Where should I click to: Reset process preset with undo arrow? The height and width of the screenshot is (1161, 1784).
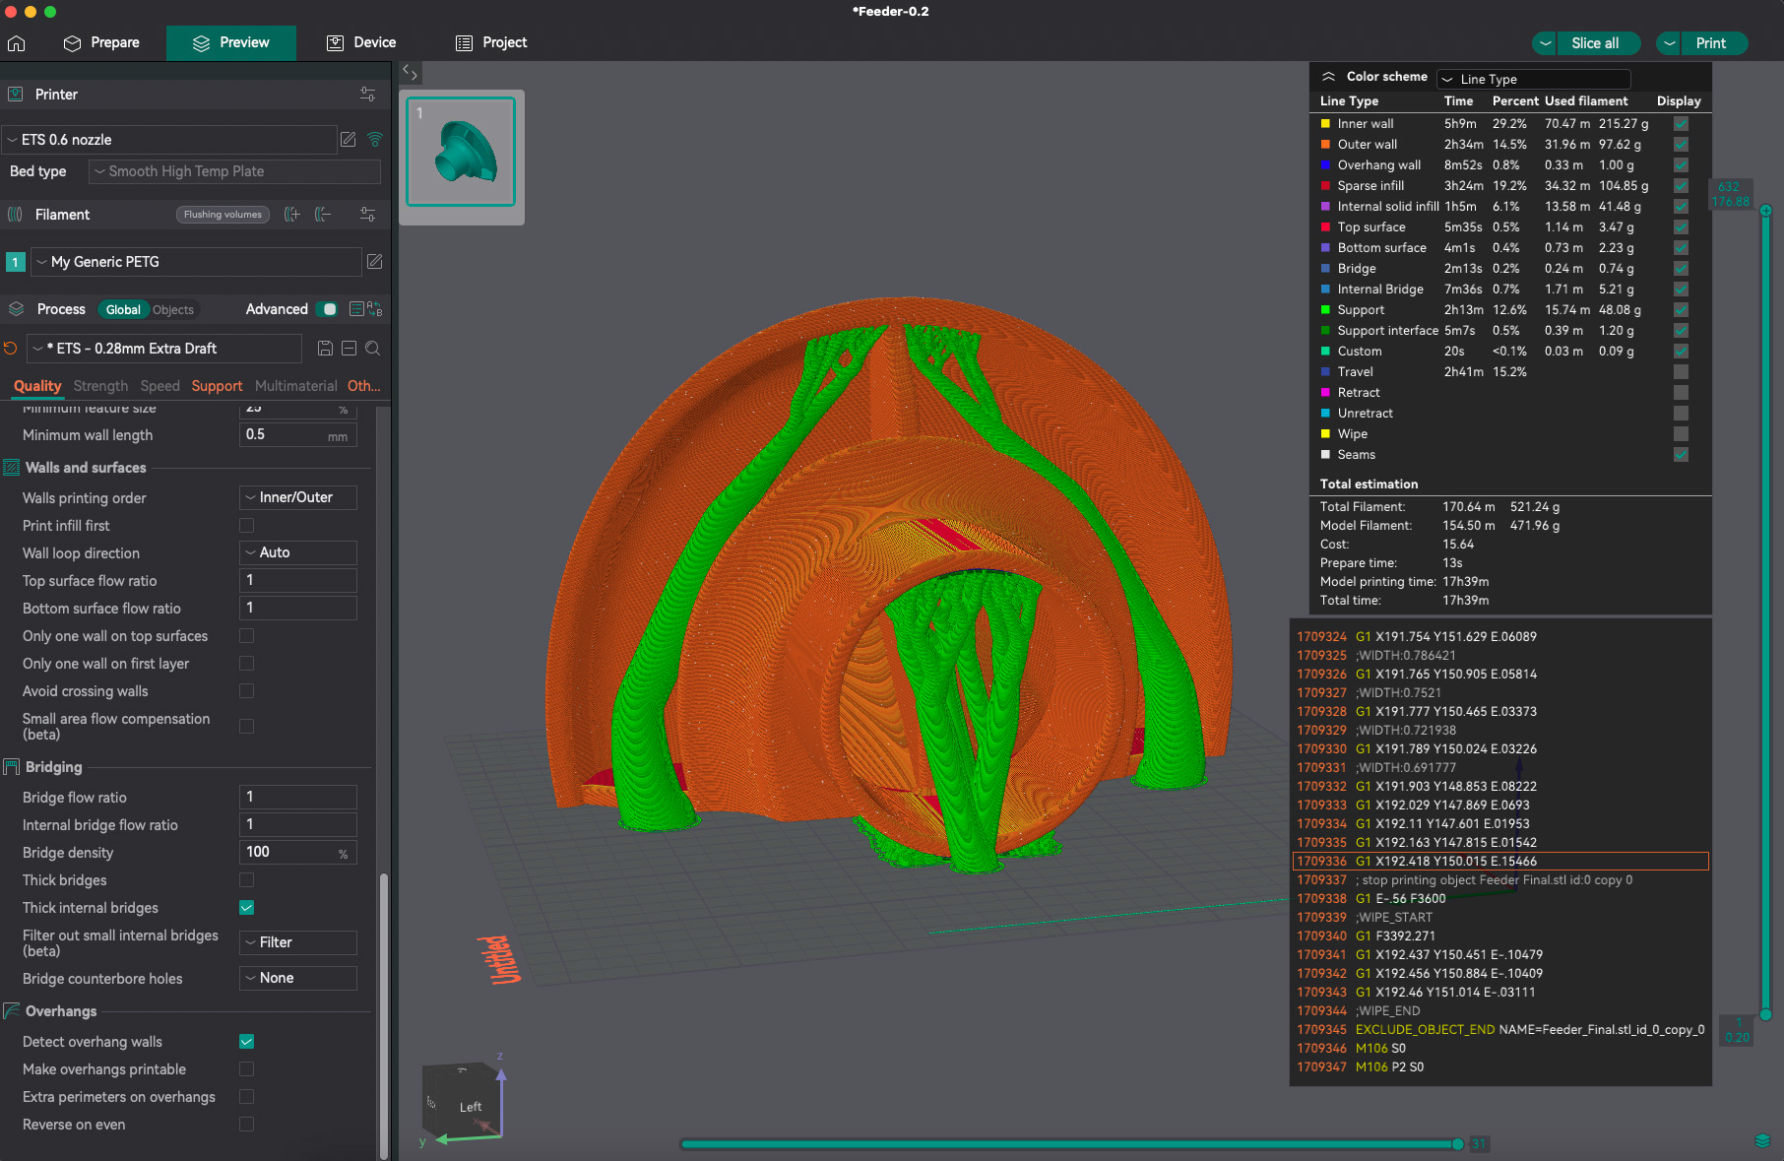(11, 349)
